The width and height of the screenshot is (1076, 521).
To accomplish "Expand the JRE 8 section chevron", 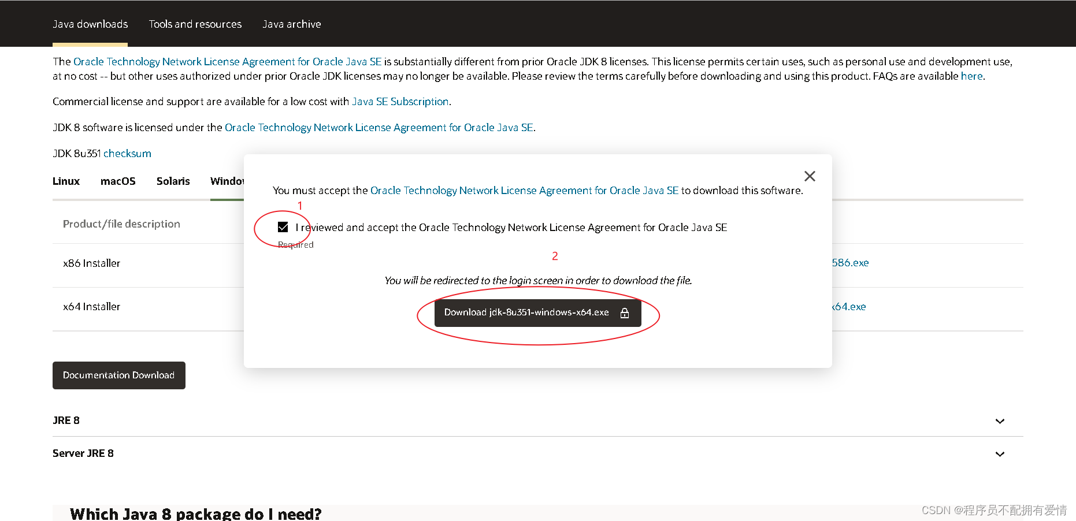I will coord(1000,421).
